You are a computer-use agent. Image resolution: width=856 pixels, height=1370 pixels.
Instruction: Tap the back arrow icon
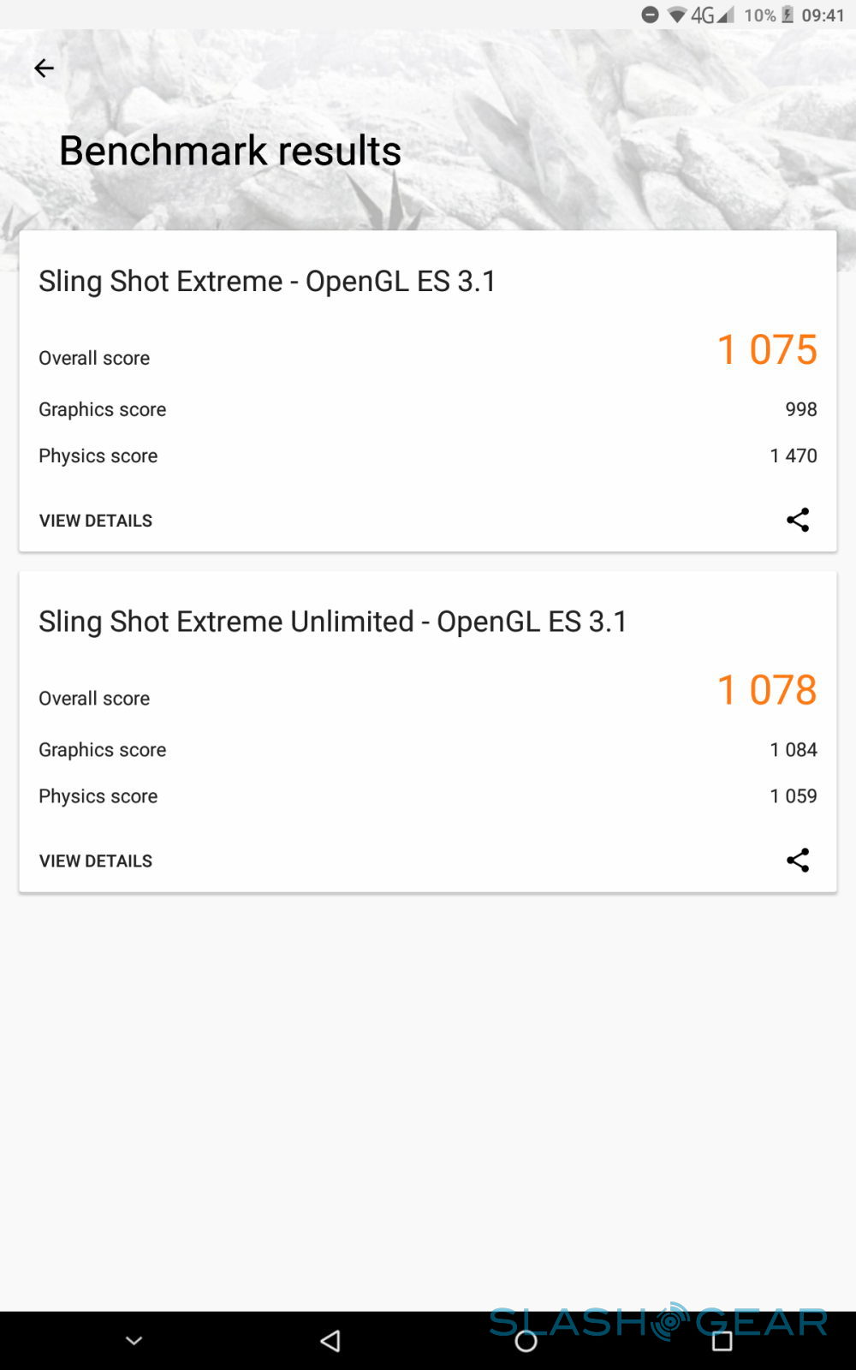pos(44,68)
